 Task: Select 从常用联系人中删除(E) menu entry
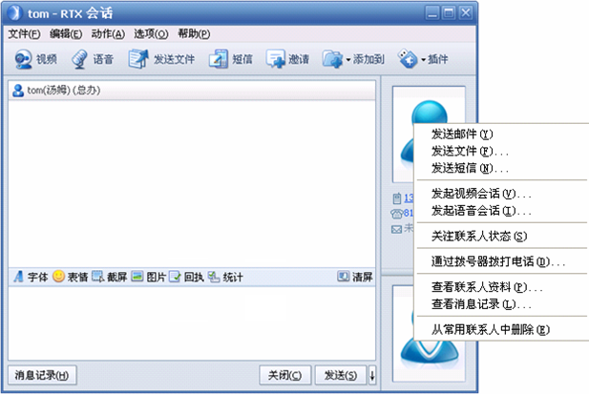501,329
